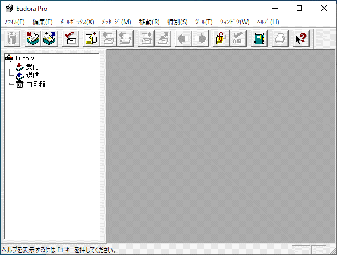This screenshot has height=255, width=337.
Task: Open the In mailbox toolbar icon
Action: pyautogui.click(x=33, y=38)
